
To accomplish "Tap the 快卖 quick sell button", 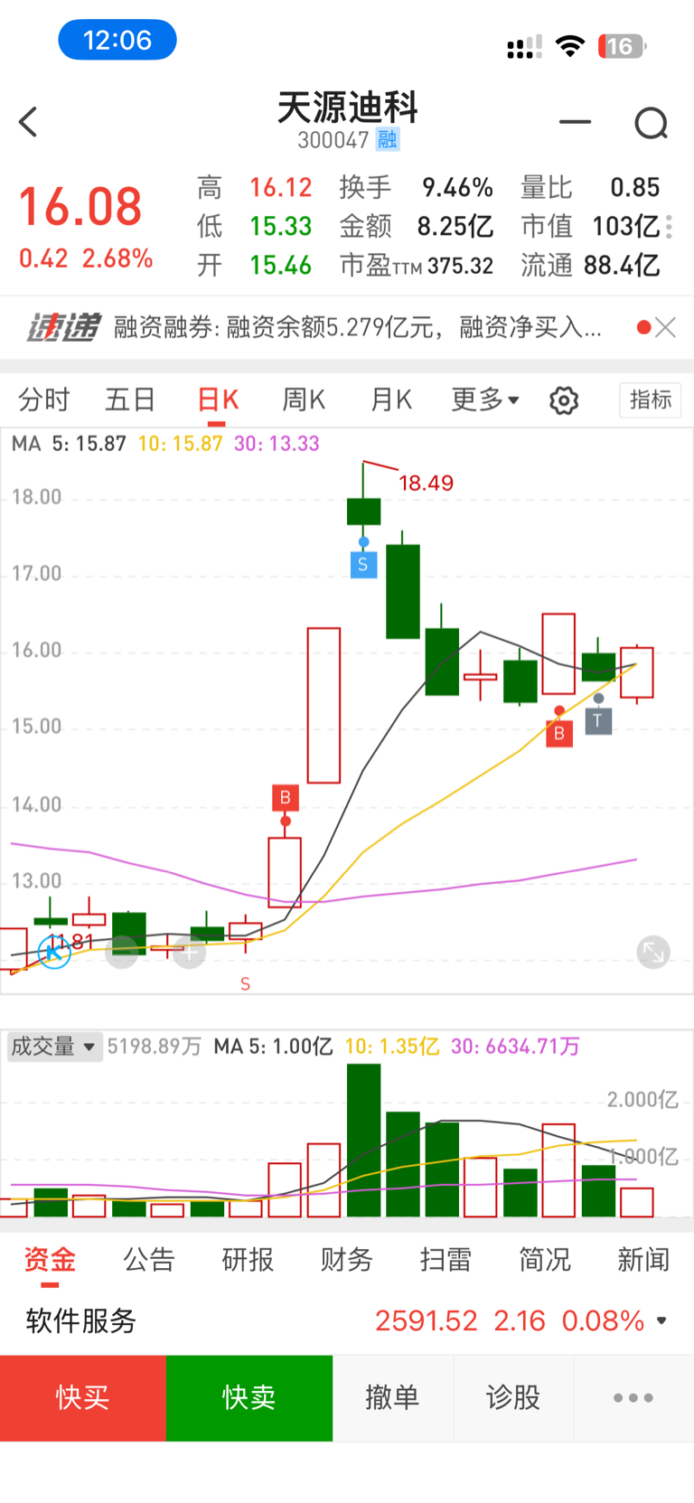I will pos(249,1398).
